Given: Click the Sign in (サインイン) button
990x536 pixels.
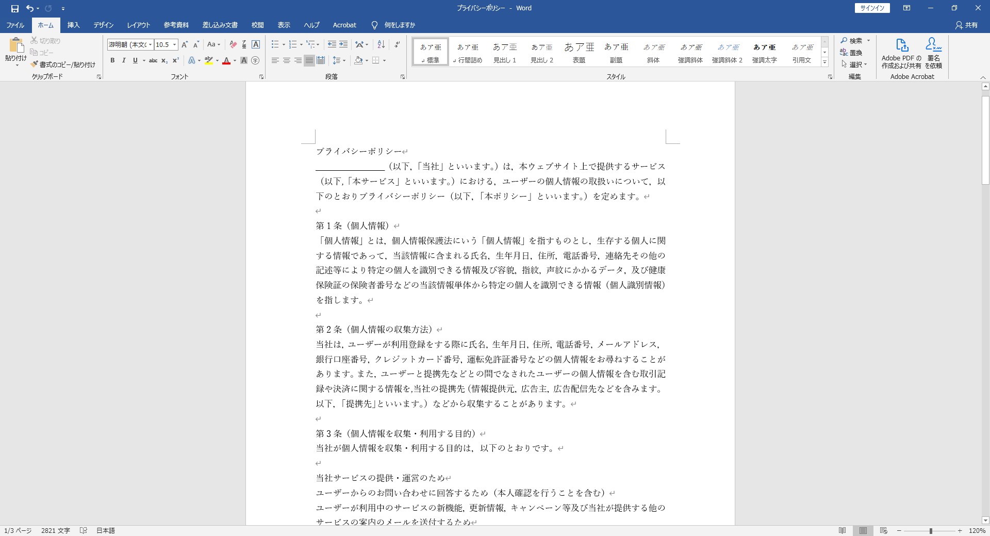Looking at the screenshot, I should click(x=872, y=8).
